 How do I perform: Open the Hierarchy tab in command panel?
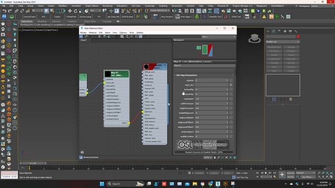point(279,31)
